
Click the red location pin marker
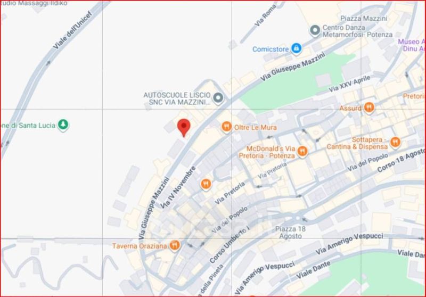184,127
